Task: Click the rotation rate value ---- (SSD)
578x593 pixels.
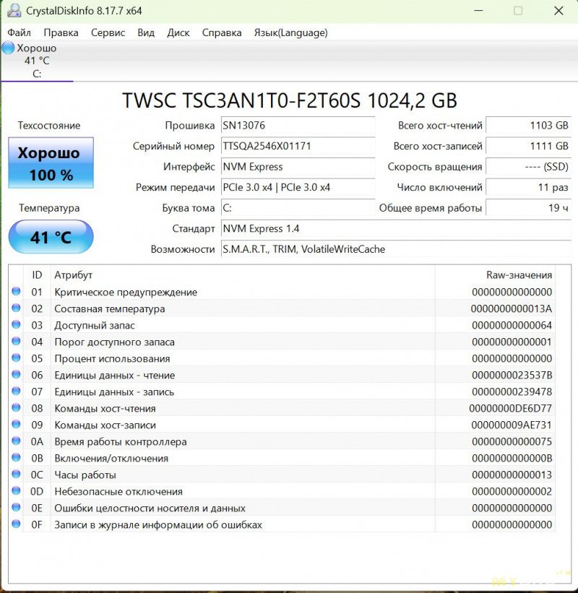Action: [528, 167]
